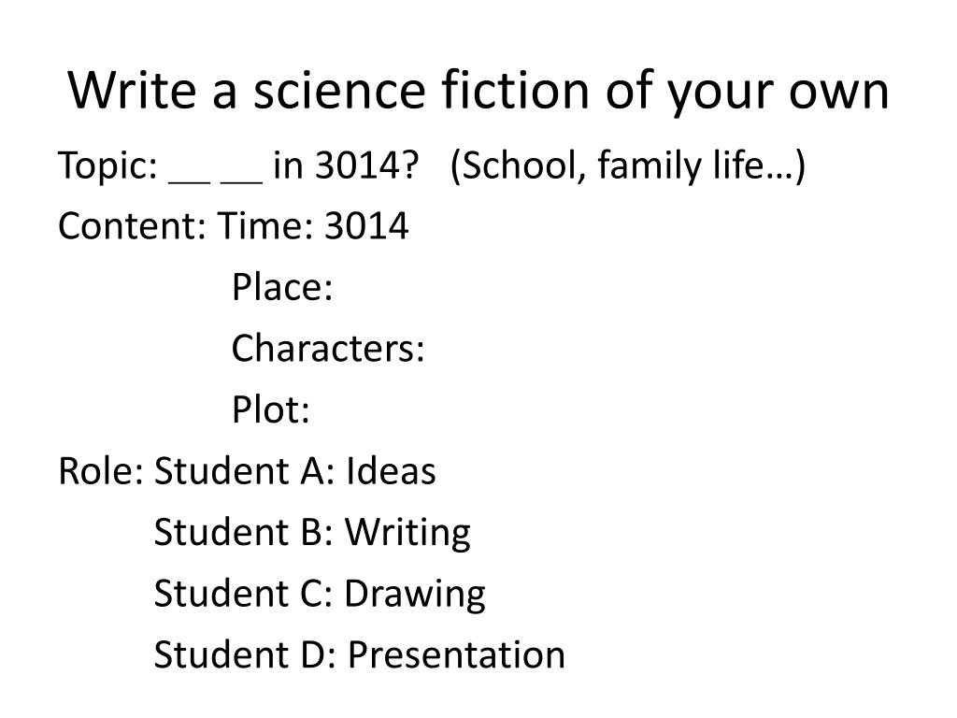Screen dimensions: 957x718
Task: Click the word 'Writing'
Action: [407, 534]
